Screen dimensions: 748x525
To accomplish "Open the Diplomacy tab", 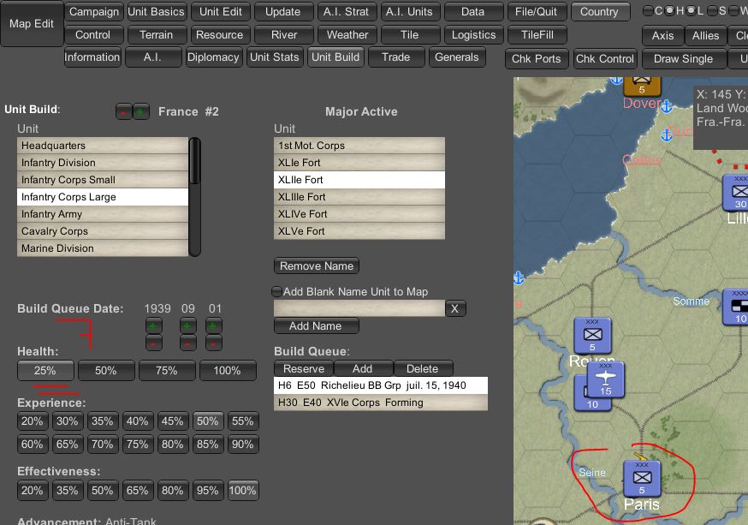I will [x=213, y=57].
